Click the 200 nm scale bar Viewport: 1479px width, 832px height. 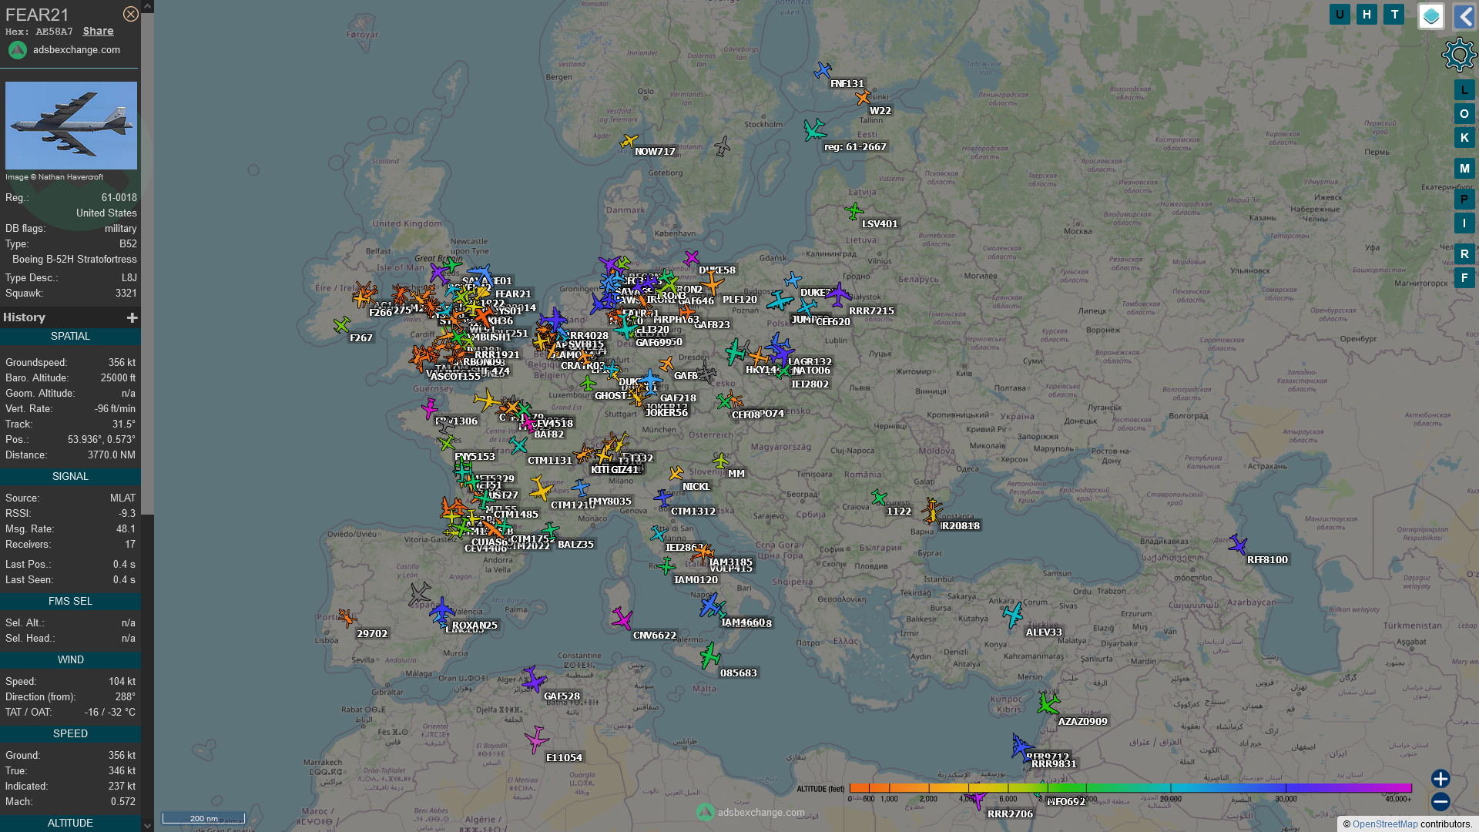click(203, 818)
